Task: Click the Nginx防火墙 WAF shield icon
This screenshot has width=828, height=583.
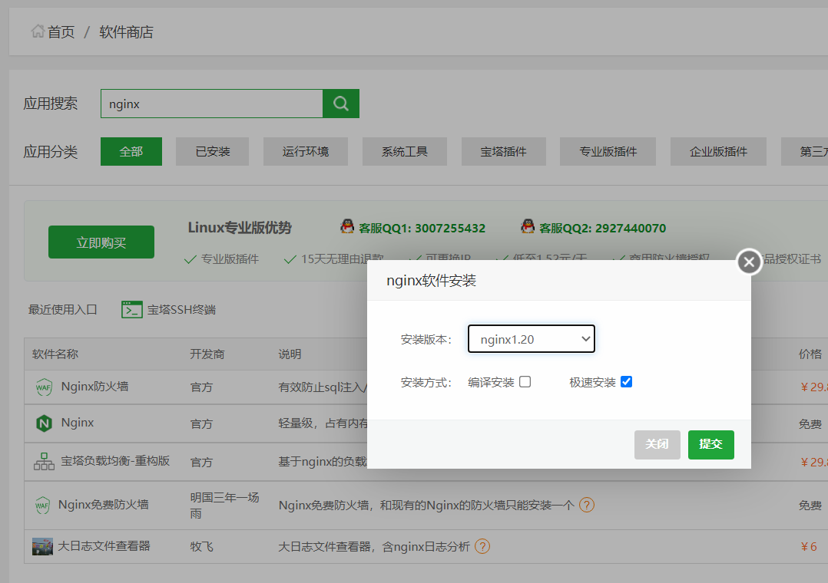Action: (x=44, y=387)
